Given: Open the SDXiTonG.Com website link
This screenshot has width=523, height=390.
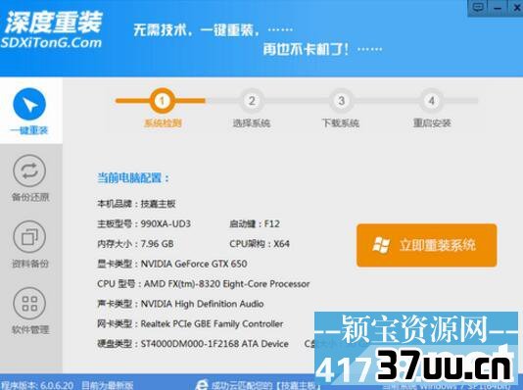Looking at the screenshot, I should coord(51,43).
